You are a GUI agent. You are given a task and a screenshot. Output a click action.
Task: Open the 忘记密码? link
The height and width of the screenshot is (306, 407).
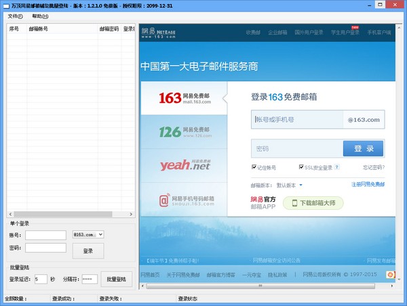[374, 167]
